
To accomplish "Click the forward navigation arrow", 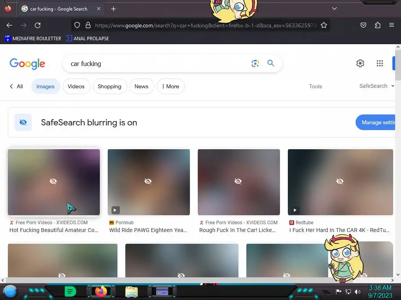I will coord(23,25).
